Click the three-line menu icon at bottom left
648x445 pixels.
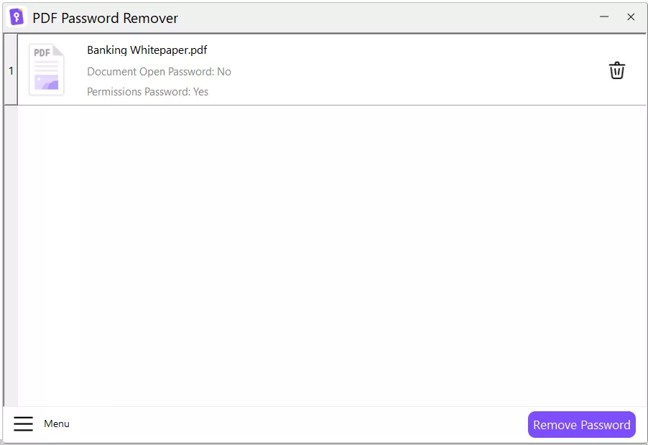(23, 423)
